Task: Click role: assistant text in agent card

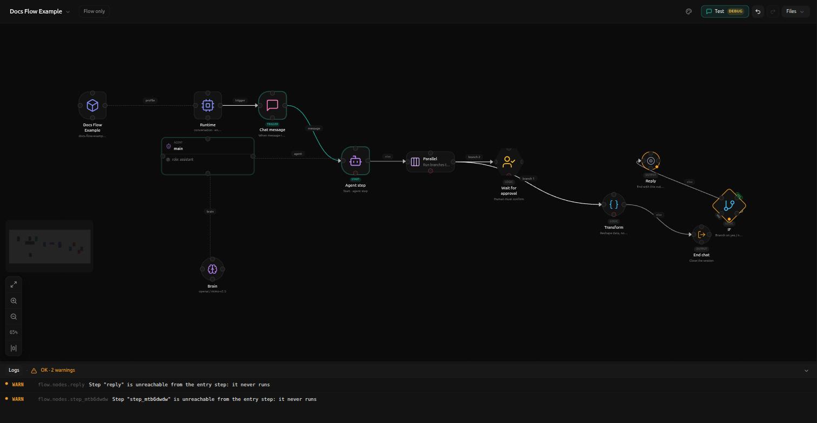Action: (x=183, y=160)
